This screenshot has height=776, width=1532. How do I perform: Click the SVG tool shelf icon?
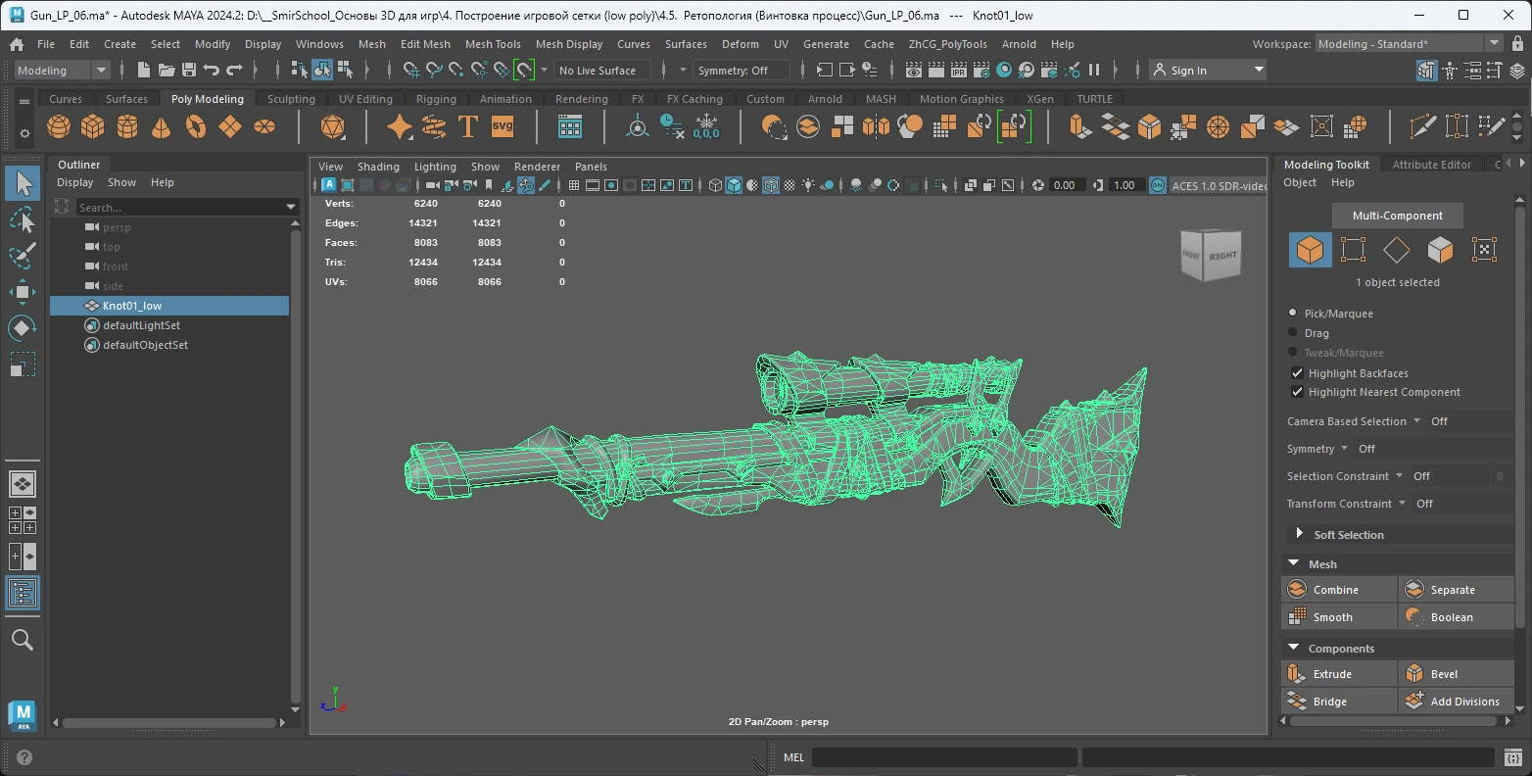503,127
